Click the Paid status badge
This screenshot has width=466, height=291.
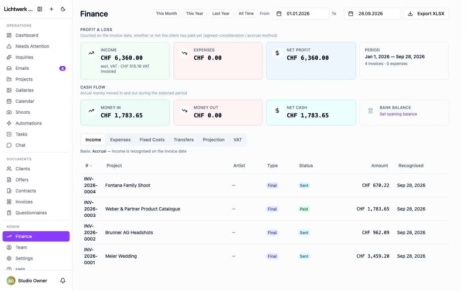coord(304,209)
